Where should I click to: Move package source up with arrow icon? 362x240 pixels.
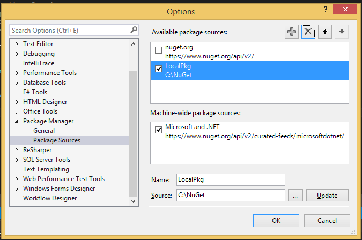coord(325,32)
